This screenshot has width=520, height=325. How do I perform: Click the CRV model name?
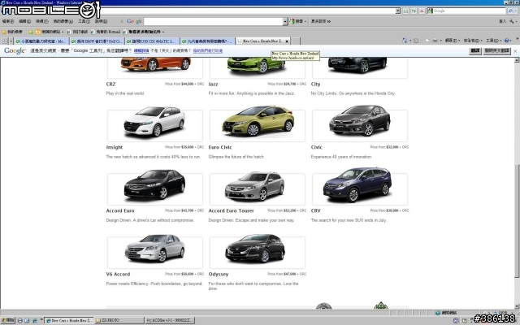(x=316, y=210)
